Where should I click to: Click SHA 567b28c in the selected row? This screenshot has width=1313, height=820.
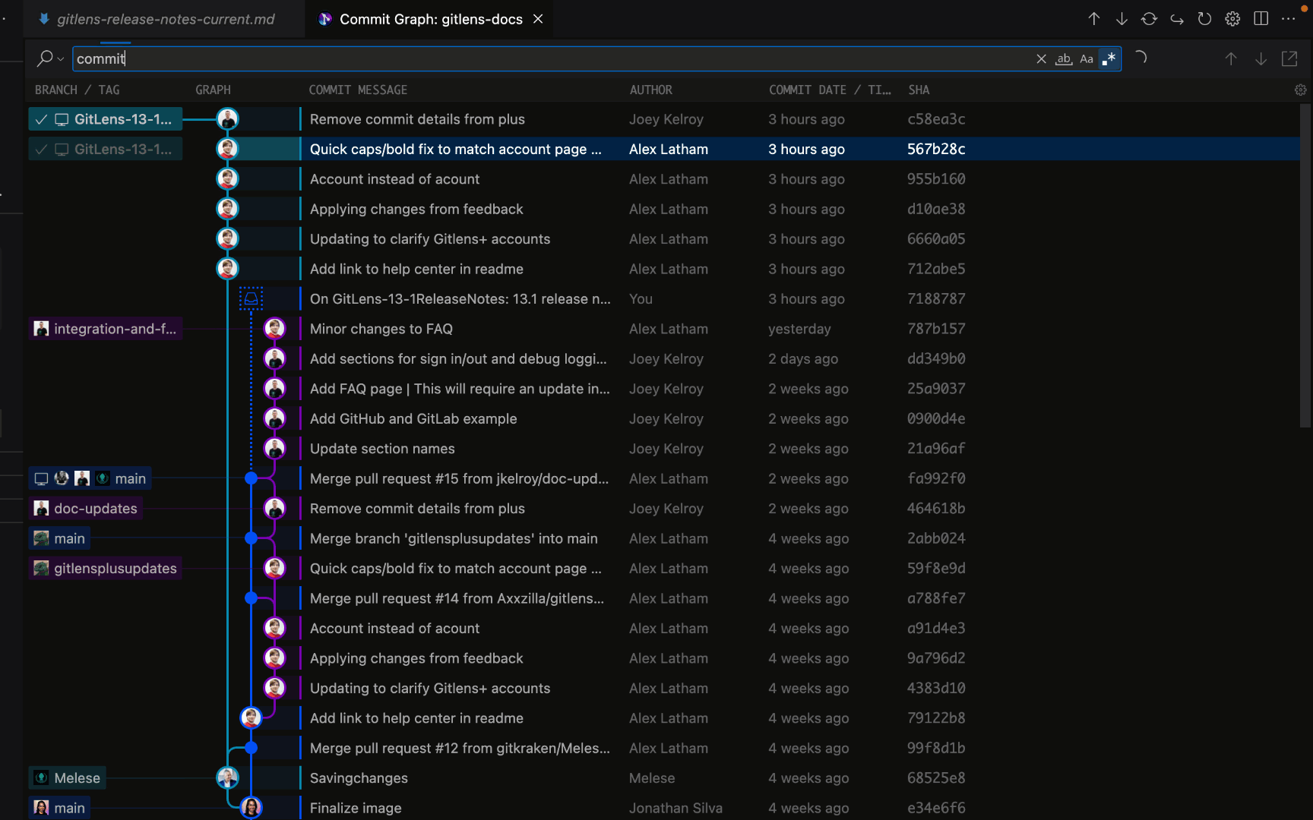936,149
